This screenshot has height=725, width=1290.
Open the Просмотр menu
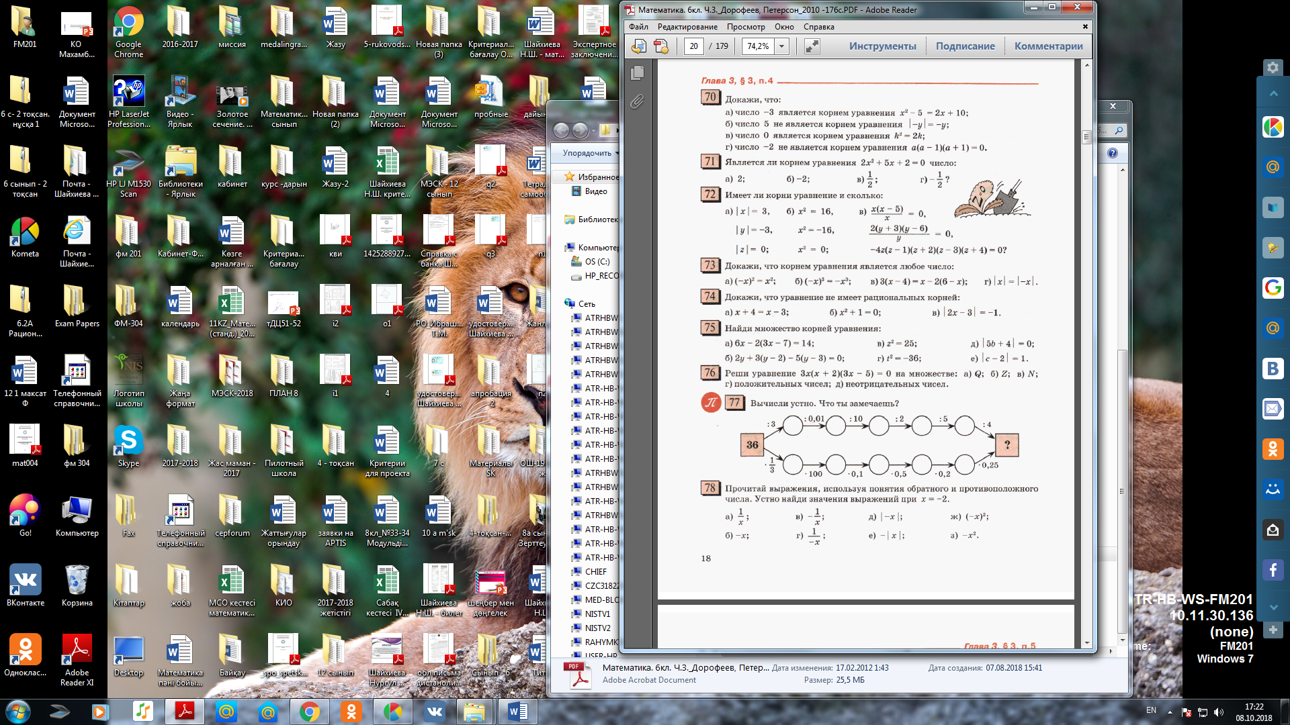pyautogui.click(x=745, y=27)
